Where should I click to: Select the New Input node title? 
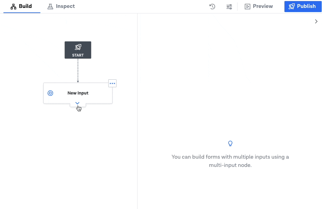(x=78, y=93)
